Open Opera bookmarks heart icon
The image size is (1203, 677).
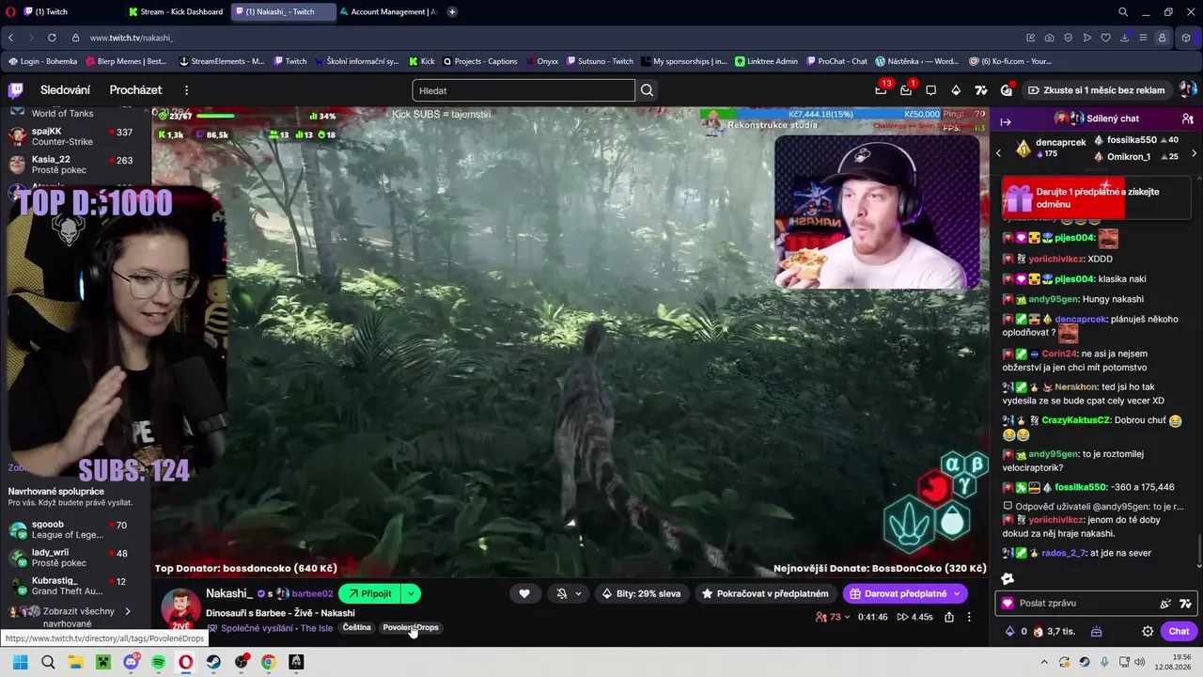tap(1105, 38)
